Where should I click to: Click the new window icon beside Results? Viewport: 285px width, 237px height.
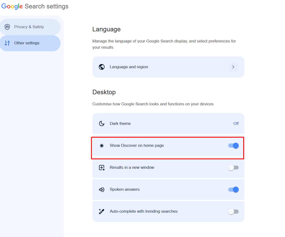(102, 167)
